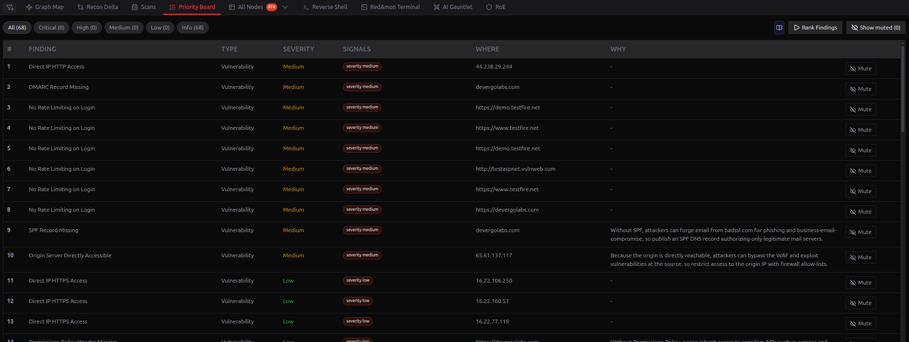Select the Priority Board tab
The image size is (909, 342).
pyautogui.click(x=192, y=7)
